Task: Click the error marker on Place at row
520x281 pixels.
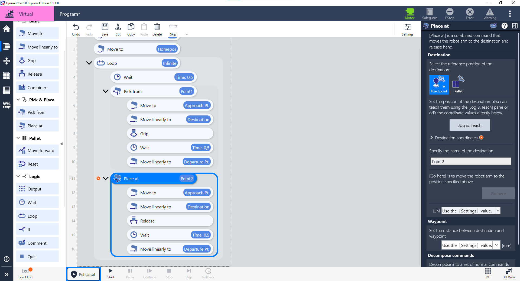Action: (x=98, y=178)
